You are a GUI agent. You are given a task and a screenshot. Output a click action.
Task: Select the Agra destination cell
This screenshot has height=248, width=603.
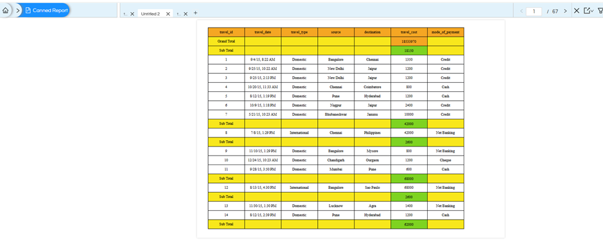[x=372, y=206]
